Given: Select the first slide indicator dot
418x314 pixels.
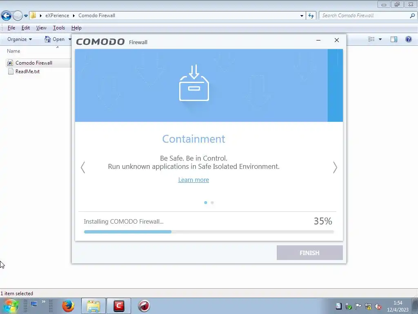Looking at the screenshot, I should coord(206,203).
